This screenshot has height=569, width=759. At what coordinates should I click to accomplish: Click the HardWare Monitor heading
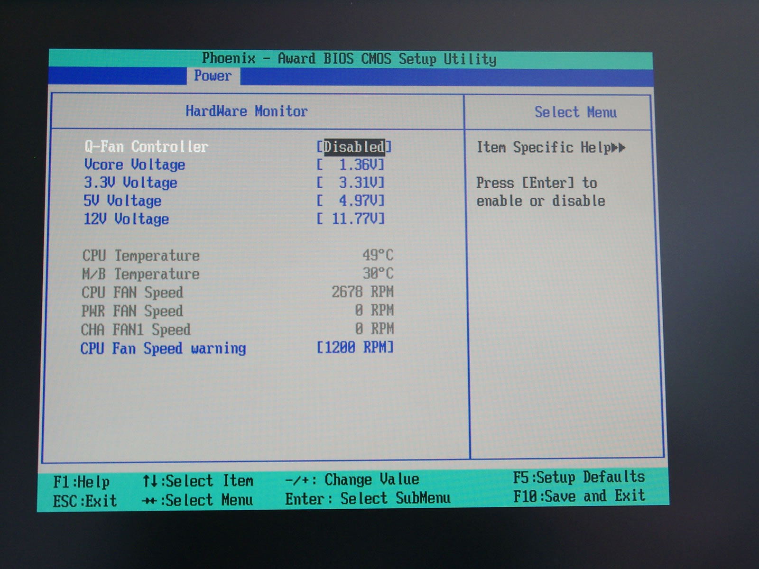[x=247, y=111]
